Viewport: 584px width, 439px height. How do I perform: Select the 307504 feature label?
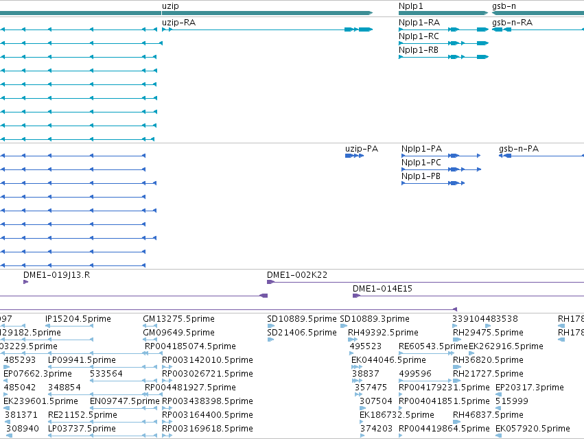(x=376, y=401)
